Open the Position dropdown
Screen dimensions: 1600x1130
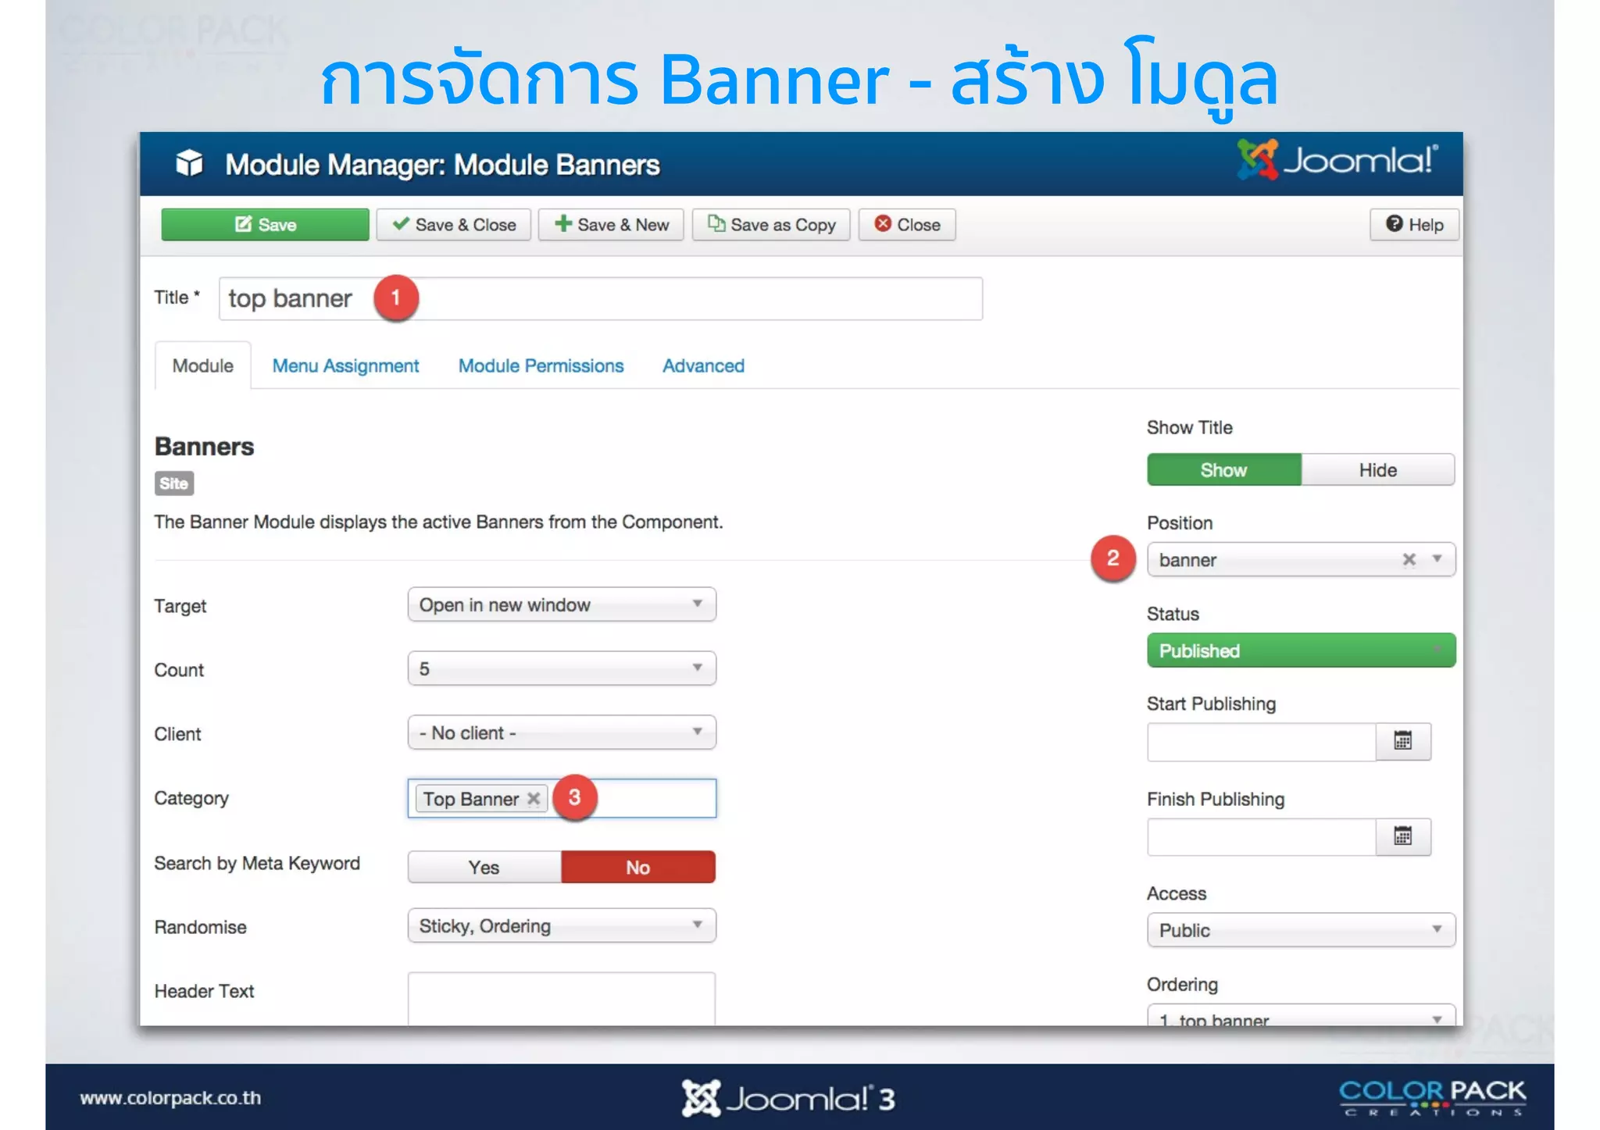(1301, 559)
